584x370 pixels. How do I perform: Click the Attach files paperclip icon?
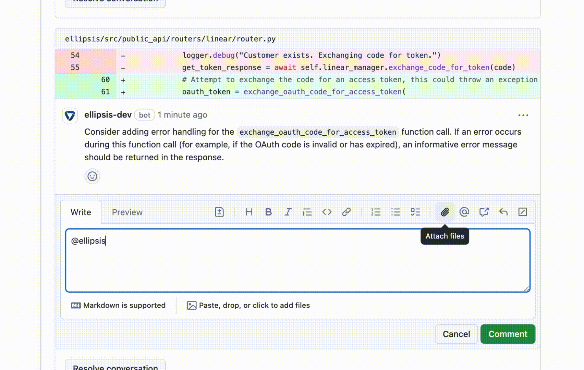[x=445, y=212]
